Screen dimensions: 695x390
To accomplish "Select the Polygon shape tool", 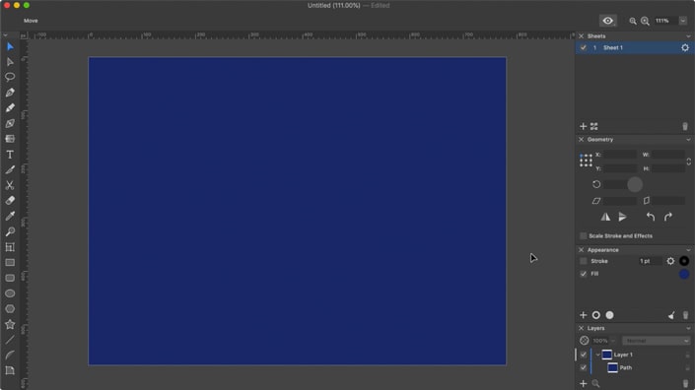I will 10,309.
